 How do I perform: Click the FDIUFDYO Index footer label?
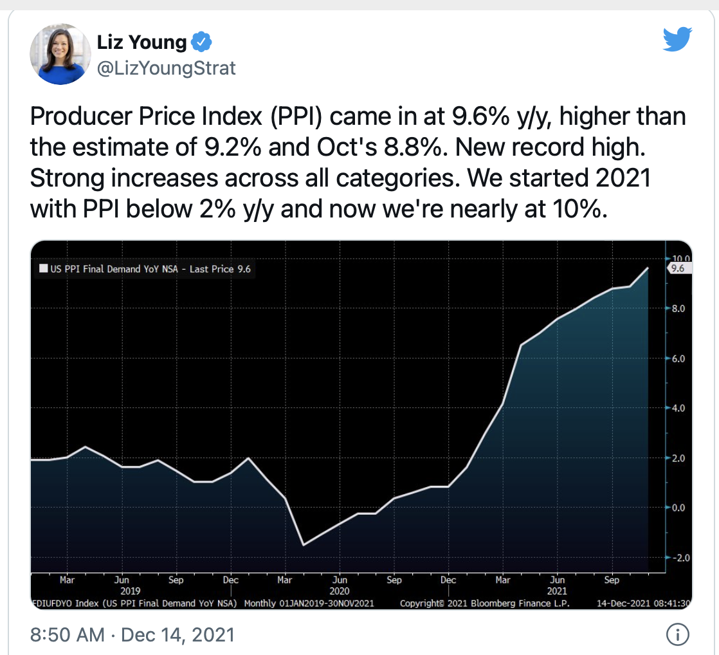pos(134,603)
